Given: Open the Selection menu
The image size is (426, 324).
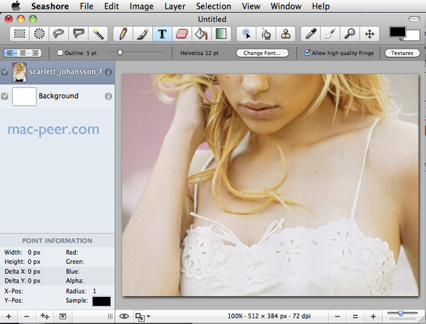Looking at the screenshot, I should pyautogui.click(x=213, y=6).
